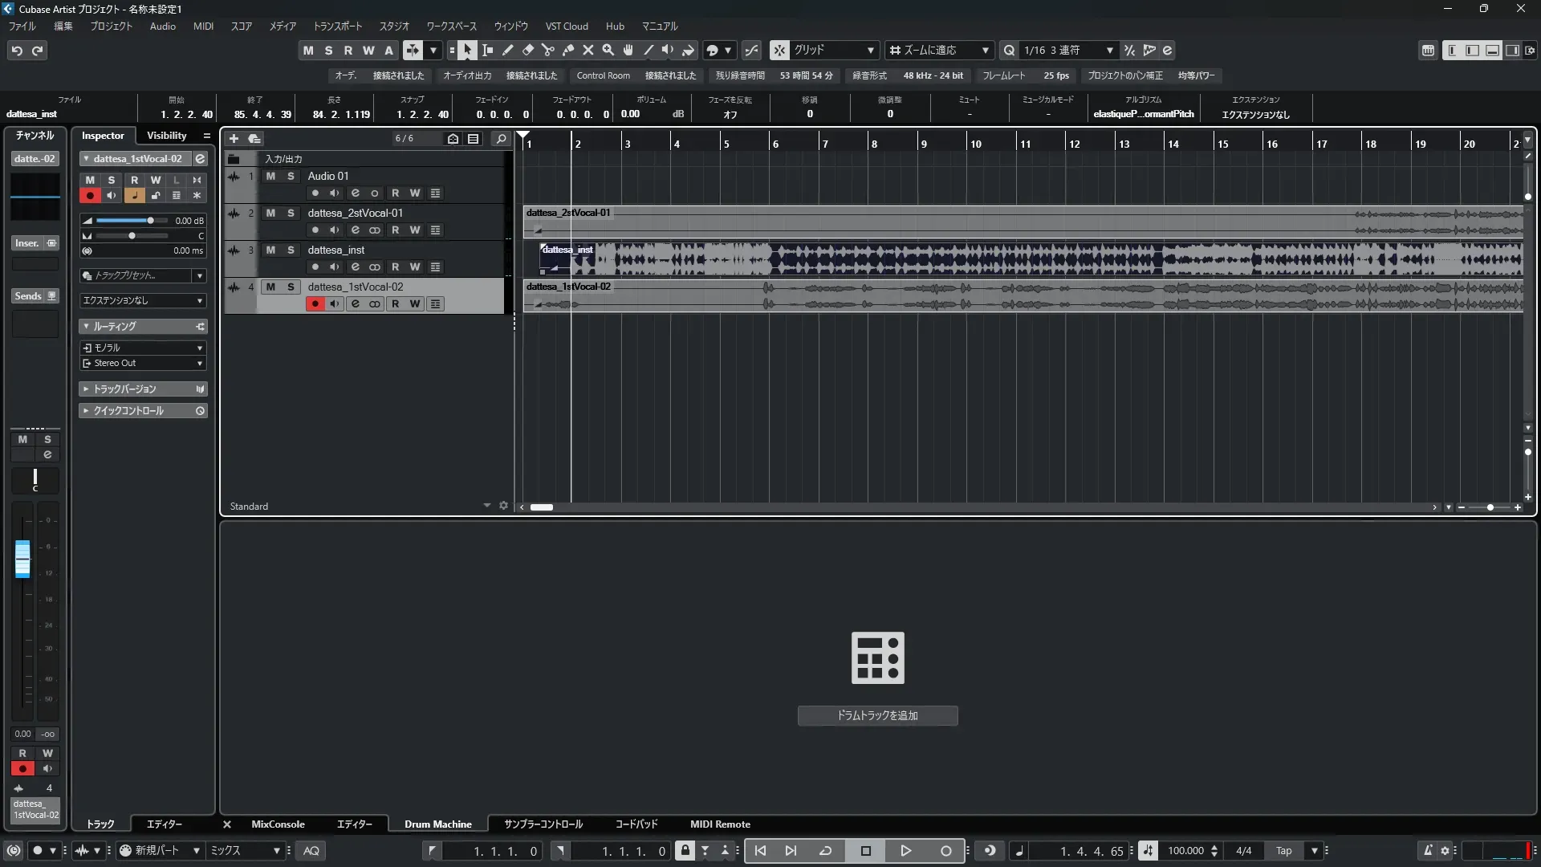This screenshot has height=867, width=1541.
Task: Select the Mute X tool
Action: pos(588,51)
